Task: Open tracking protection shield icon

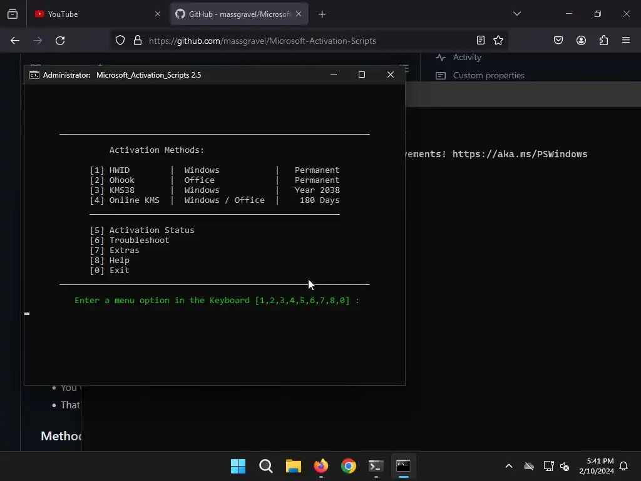Action: pyautogui.click(x=120, y=41)
